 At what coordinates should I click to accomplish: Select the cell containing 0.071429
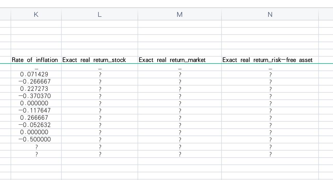click(x=36, y=74)
